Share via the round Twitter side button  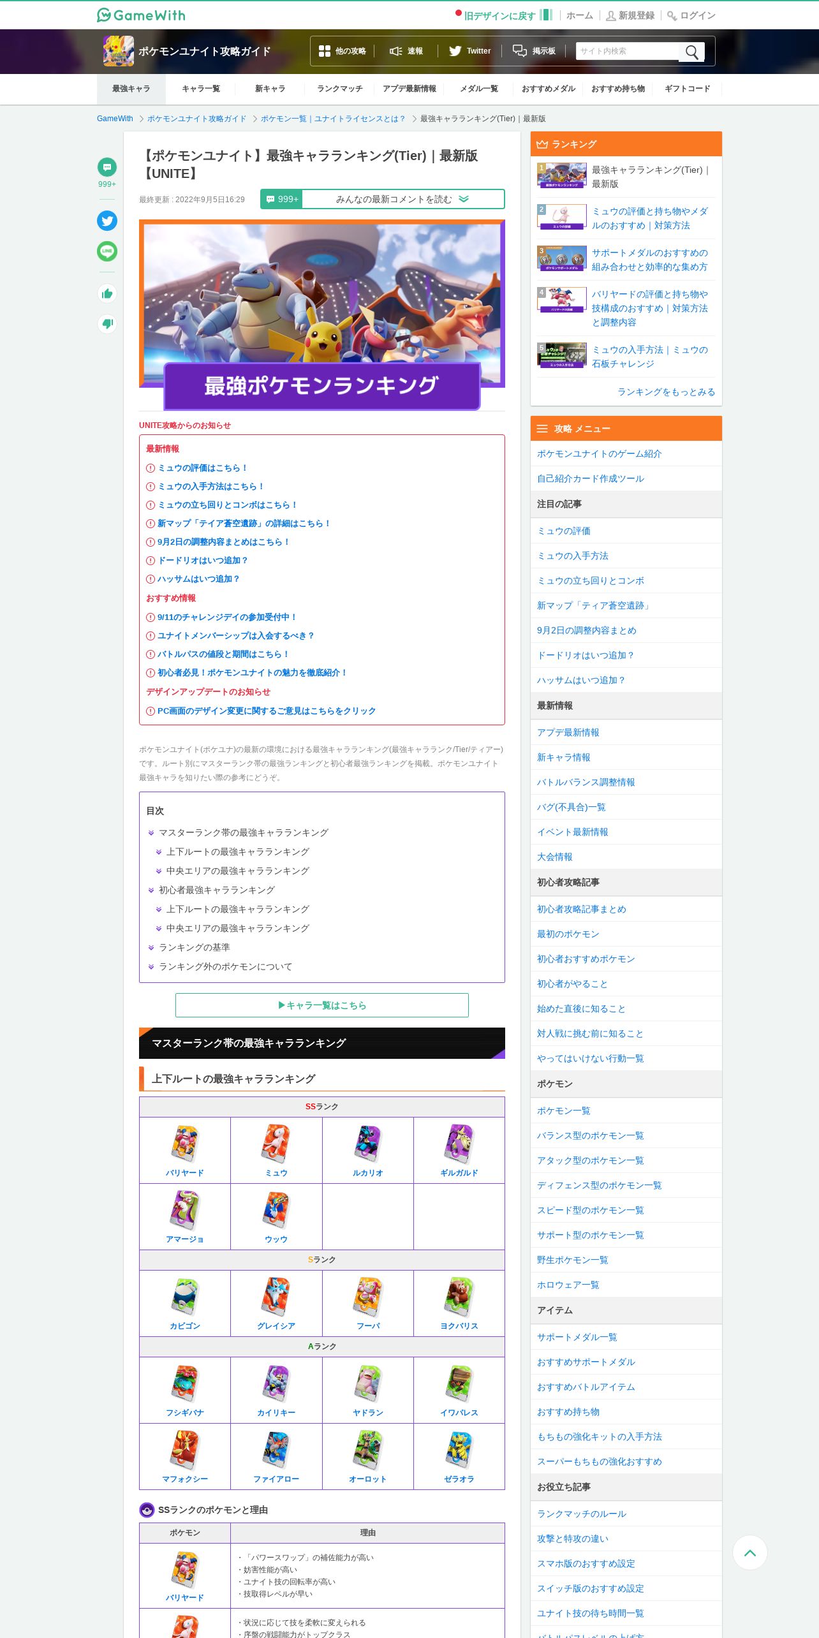click(107, 221)
